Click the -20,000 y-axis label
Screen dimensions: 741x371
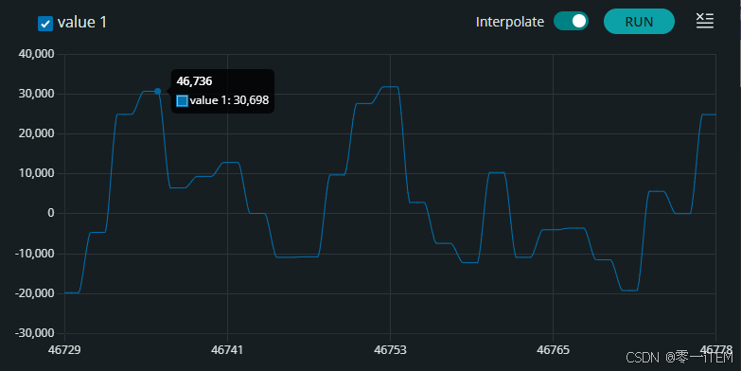pos(34,293)
